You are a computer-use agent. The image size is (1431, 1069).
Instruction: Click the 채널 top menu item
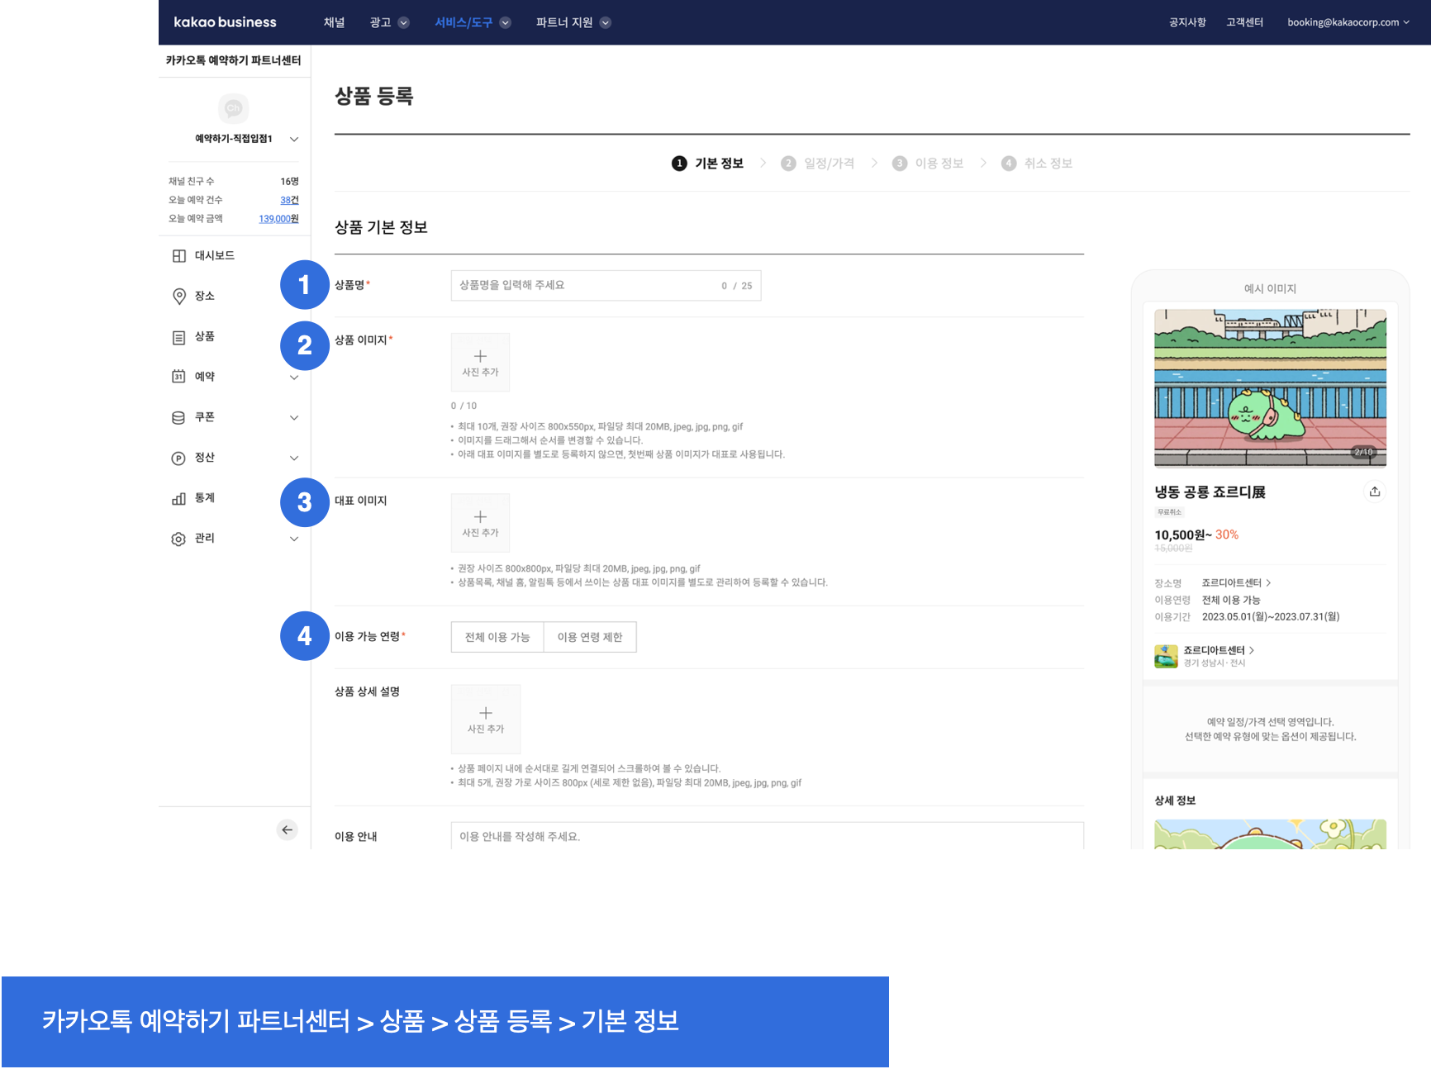[x=334, y=22]
